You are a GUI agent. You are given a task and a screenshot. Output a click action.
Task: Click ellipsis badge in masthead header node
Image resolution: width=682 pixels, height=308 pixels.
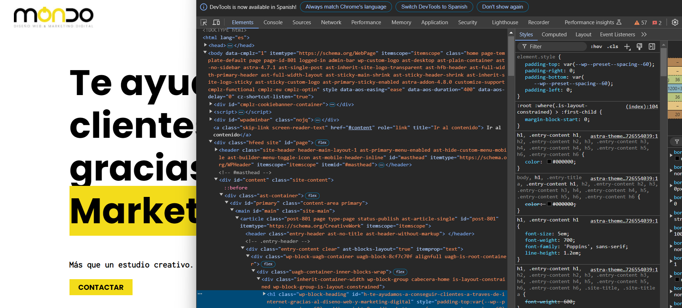pyautogui.click(x=381, y=165)
